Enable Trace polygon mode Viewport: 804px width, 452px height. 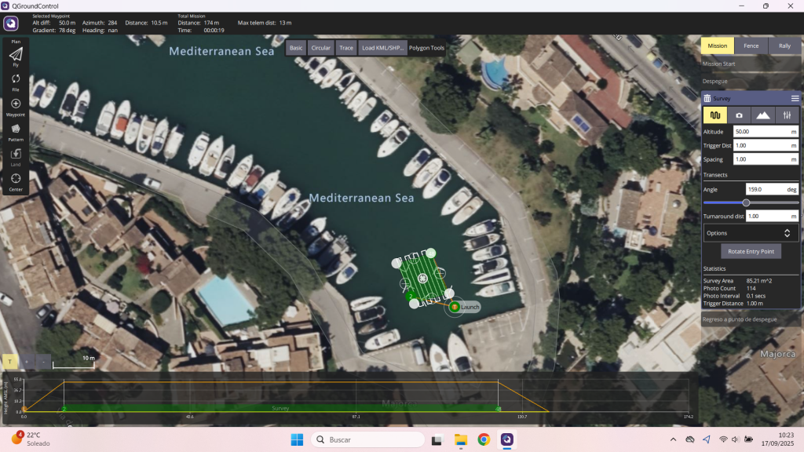click(x=345, y=48)
